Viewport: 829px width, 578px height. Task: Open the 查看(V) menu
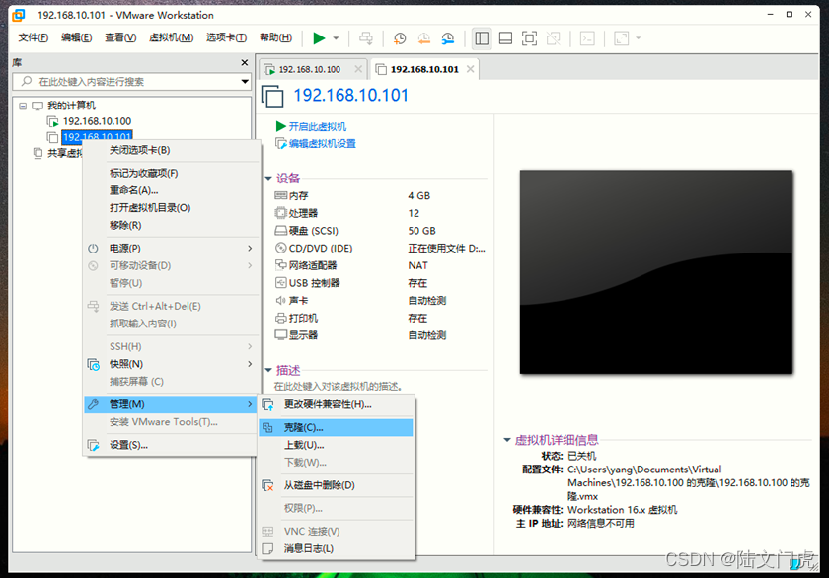point(120,37)
